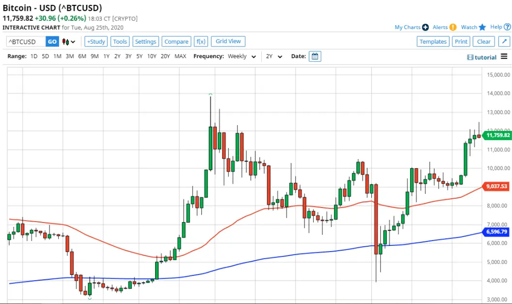Screen dimensions: 512x304
Task: Open chart Settings
Action: (145, 42)
